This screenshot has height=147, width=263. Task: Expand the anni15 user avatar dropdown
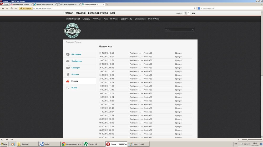tap(187, 13)
